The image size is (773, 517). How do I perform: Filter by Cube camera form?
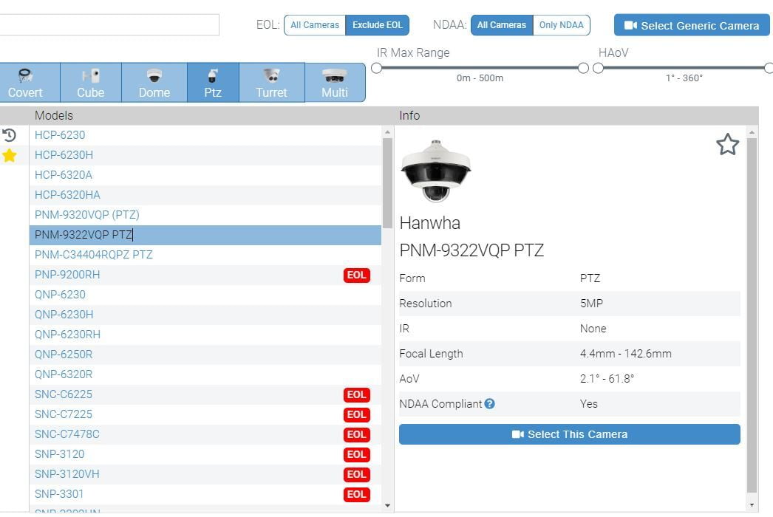(91, 82)
